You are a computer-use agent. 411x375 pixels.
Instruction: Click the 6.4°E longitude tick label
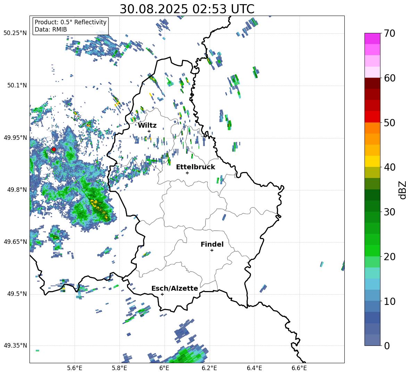(254, 368)
